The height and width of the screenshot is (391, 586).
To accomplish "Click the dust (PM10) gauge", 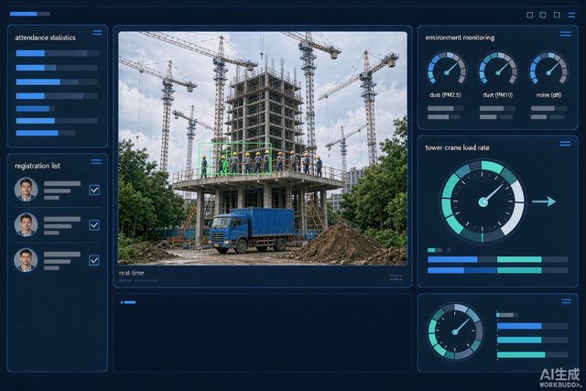I will (497, 70).
